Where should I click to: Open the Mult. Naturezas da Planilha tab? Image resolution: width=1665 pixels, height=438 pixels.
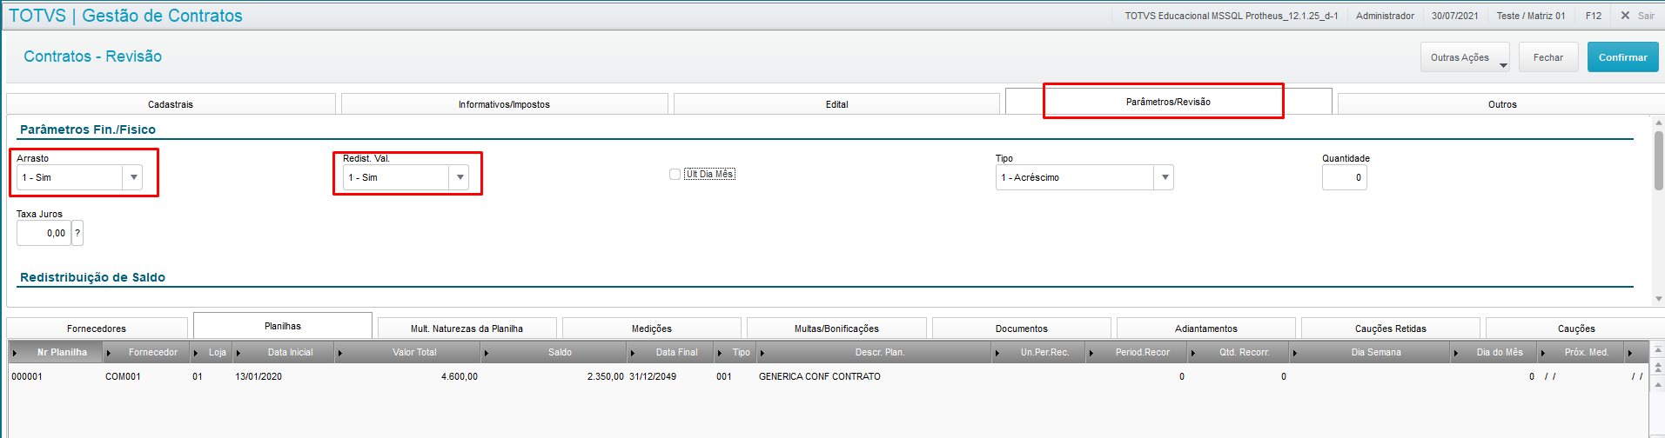tap(467, 328)
